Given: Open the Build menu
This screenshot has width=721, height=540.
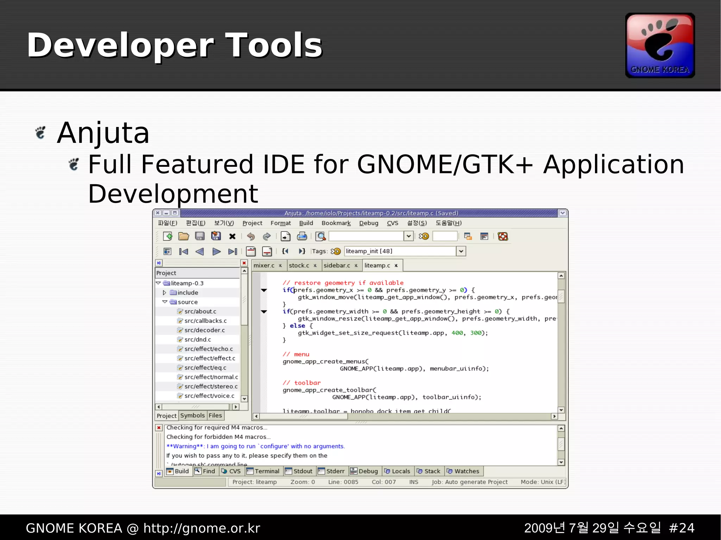Looking at the screenshot, I should (x=306, y=223).
